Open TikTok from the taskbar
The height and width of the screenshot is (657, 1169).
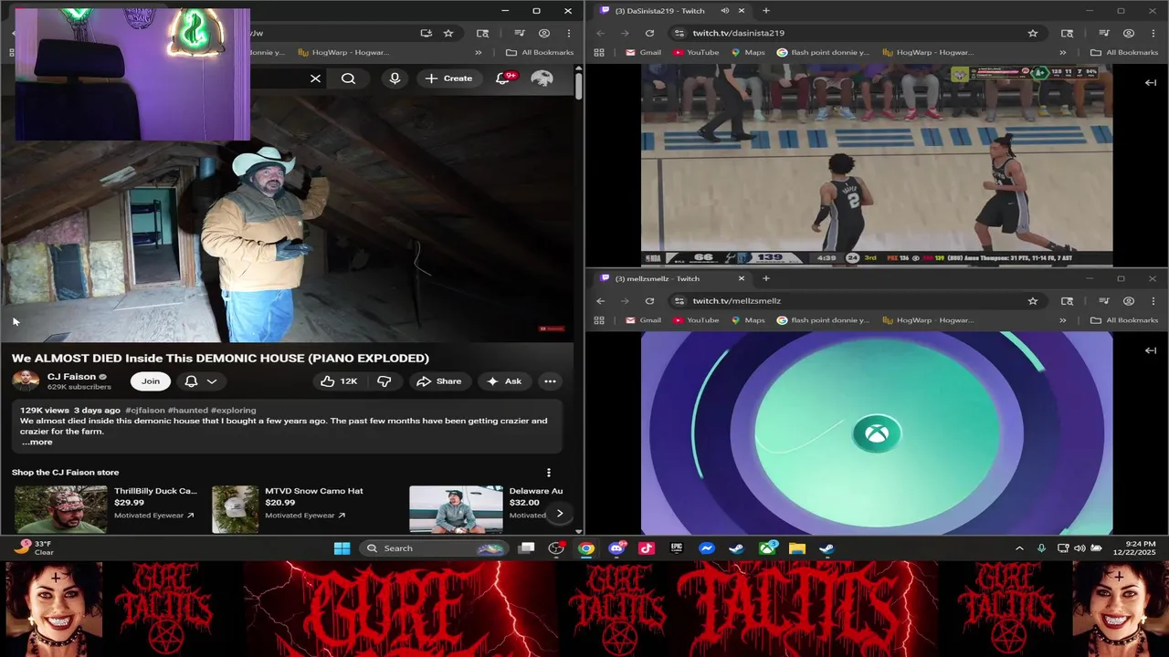tap(647, 548)
